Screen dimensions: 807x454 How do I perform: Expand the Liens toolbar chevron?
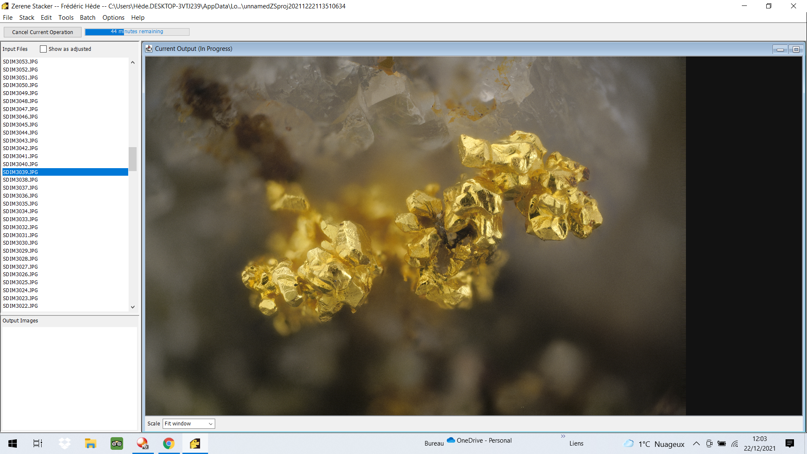point(563,436)
